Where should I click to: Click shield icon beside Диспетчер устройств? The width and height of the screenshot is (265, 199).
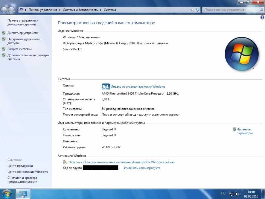point(4,33)
